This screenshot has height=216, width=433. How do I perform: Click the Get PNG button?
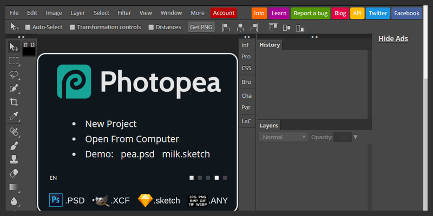point(201,27)
